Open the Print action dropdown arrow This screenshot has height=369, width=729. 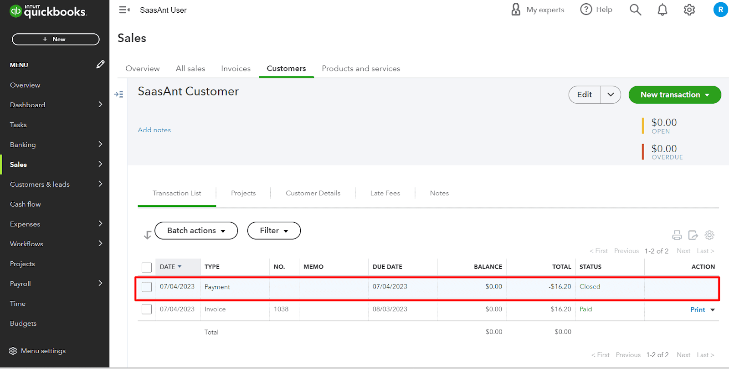(x=713, y=310)
